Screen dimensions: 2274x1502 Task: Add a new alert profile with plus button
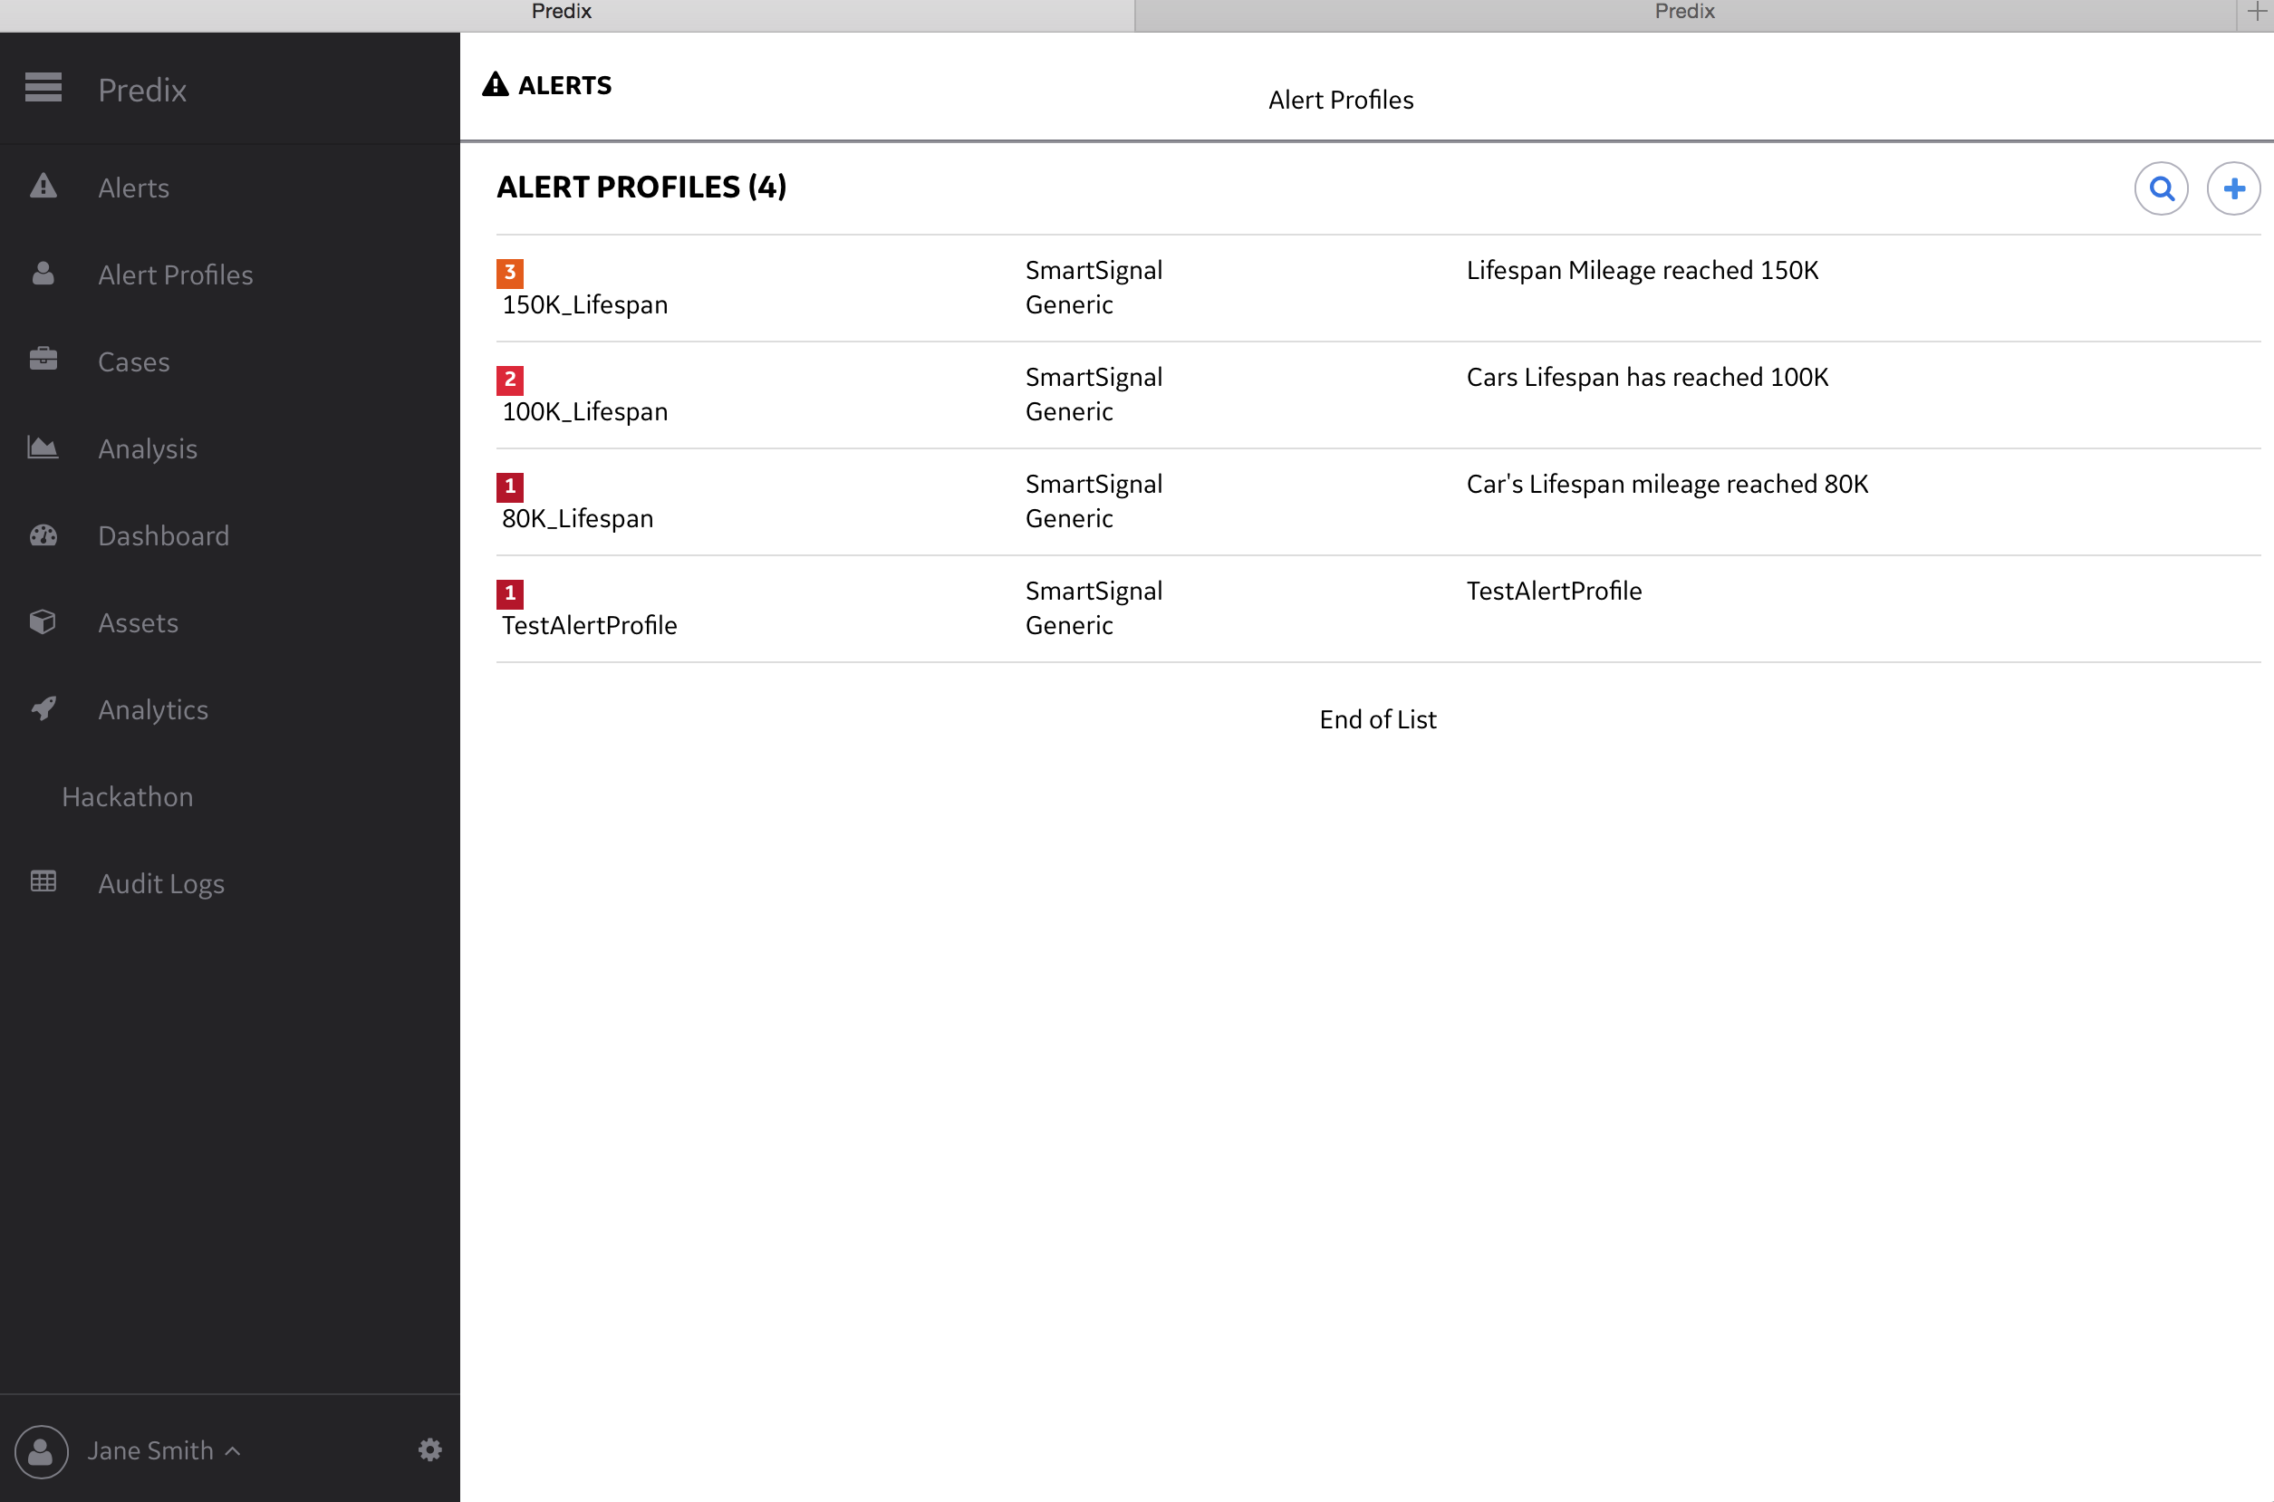(x=2234, y=188)
